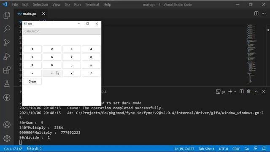
Task: Split the terminal panel
Action: 241,92
